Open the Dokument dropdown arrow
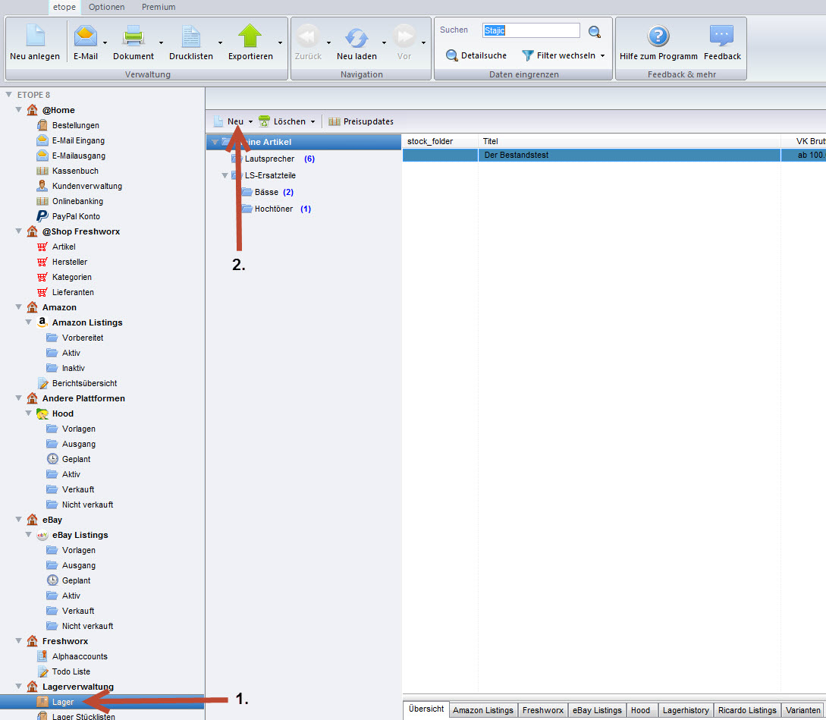 161,42
